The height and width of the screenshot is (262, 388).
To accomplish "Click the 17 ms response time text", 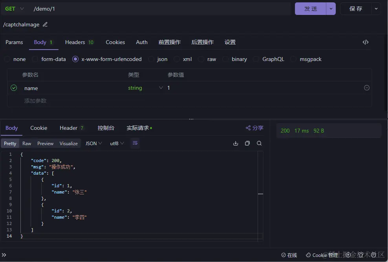I will pyautogui.click(x=301, y=131).
